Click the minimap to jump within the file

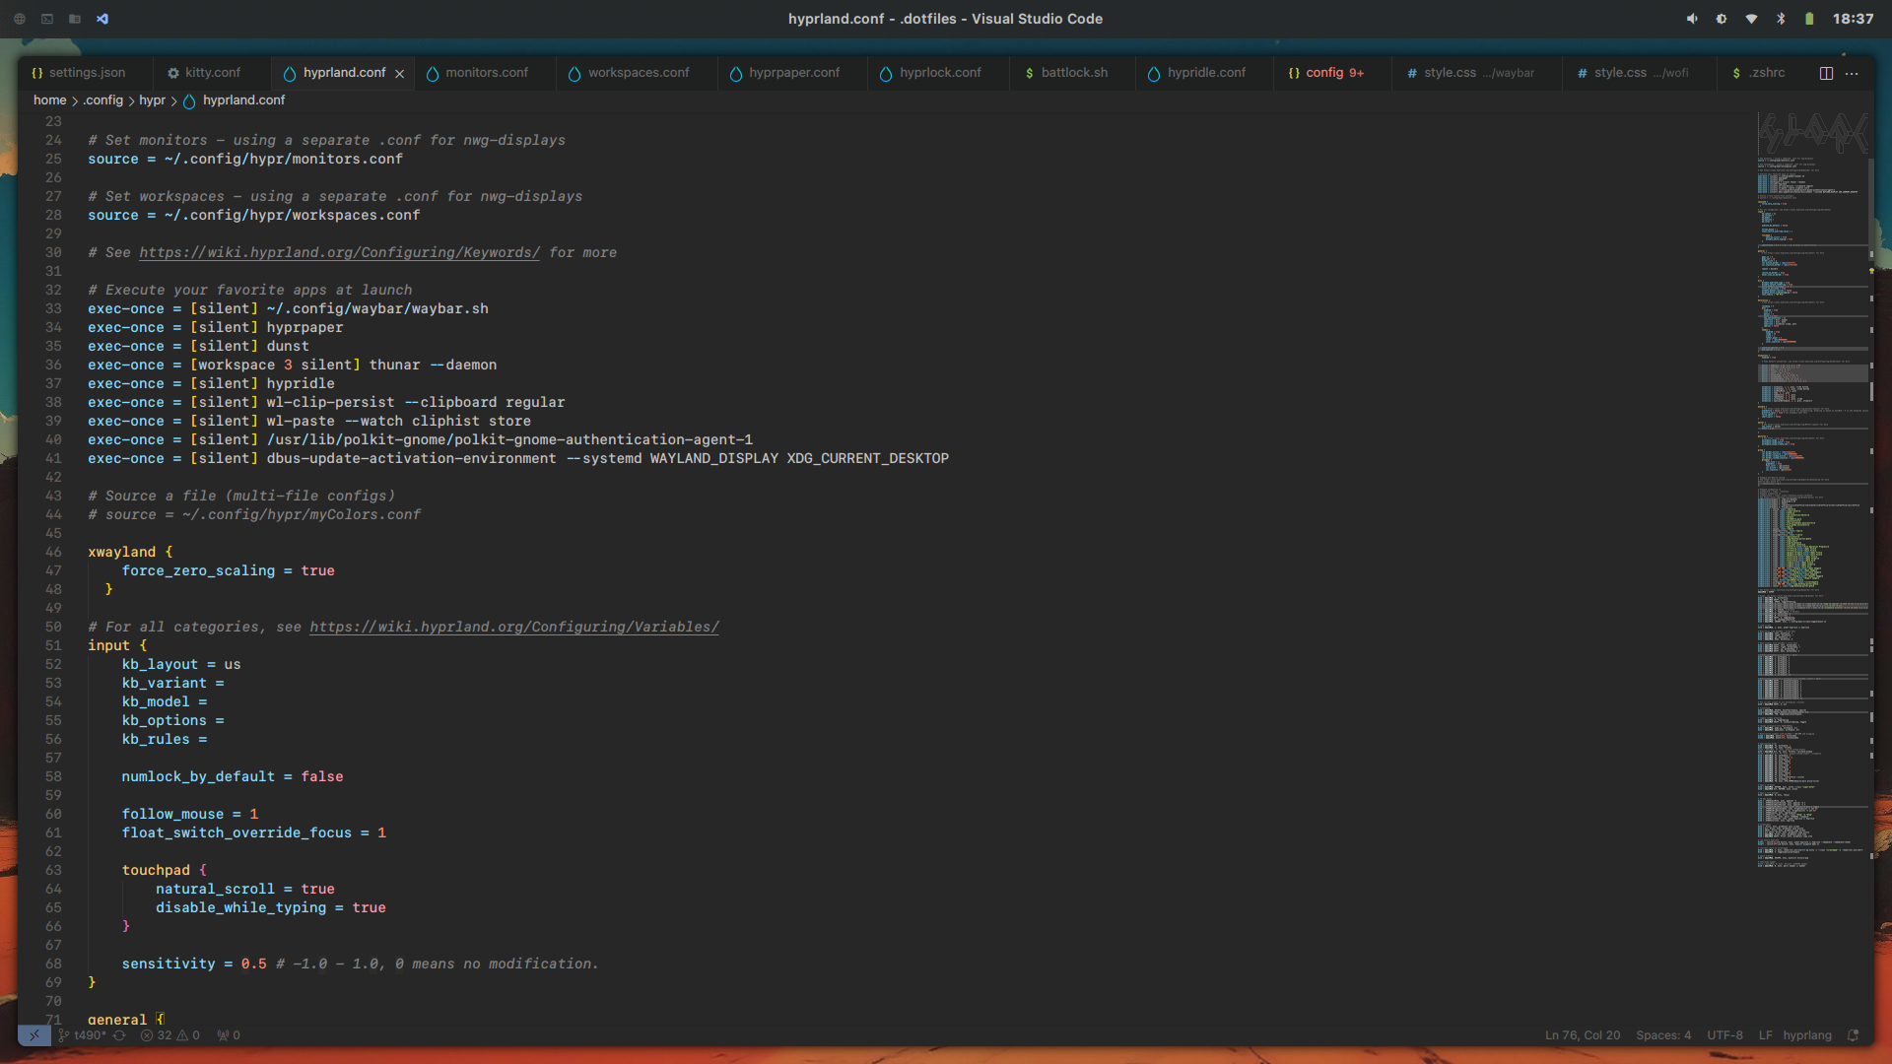(1811, 493)
